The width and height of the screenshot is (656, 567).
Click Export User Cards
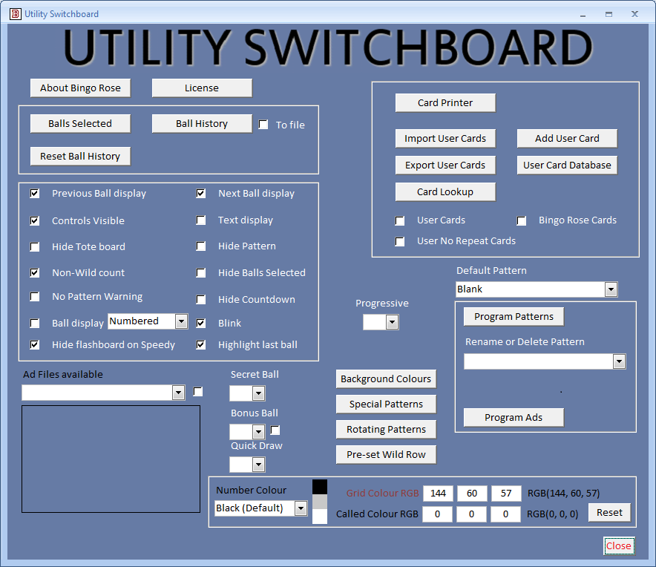click(x=445, y=165)
